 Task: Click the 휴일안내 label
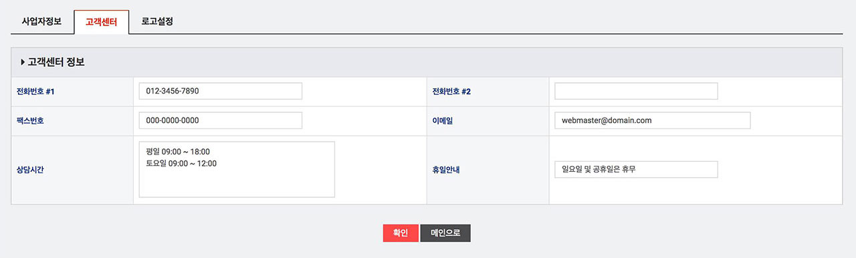pos(446,170)
